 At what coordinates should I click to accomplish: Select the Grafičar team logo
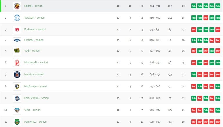pos(17,40)
